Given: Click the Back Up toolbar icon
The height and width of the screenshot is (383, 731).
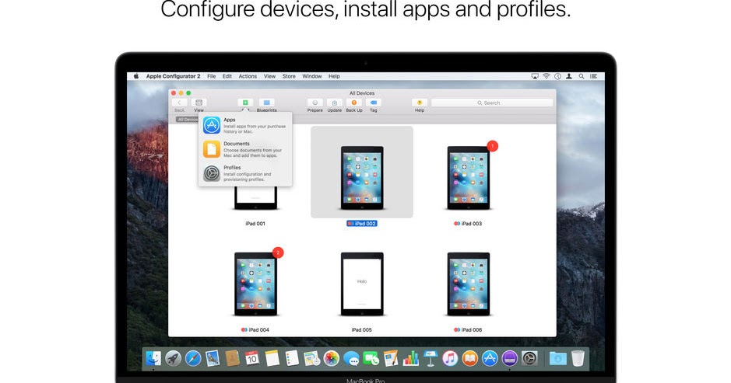Looking at the screenshot, I should click(x=354, y=103).
